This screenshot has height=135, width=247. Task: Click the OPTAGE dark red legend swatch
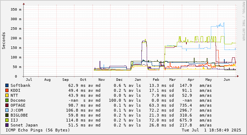click(7, 105)
